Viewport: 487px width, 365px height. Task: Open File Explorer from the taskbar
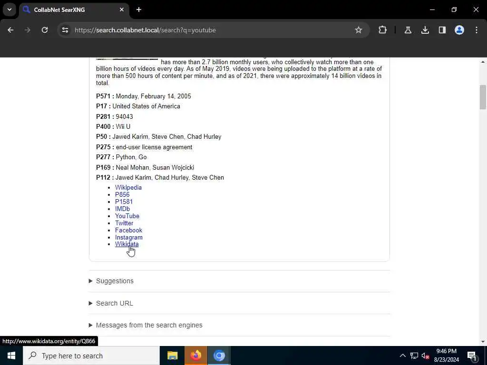click(x=172, y=355)
